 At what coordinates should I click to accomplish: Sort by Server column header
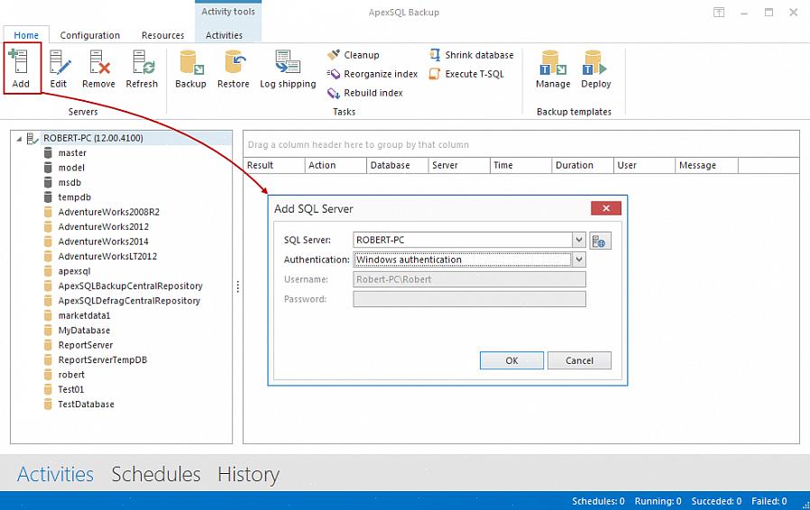point(459,165)
